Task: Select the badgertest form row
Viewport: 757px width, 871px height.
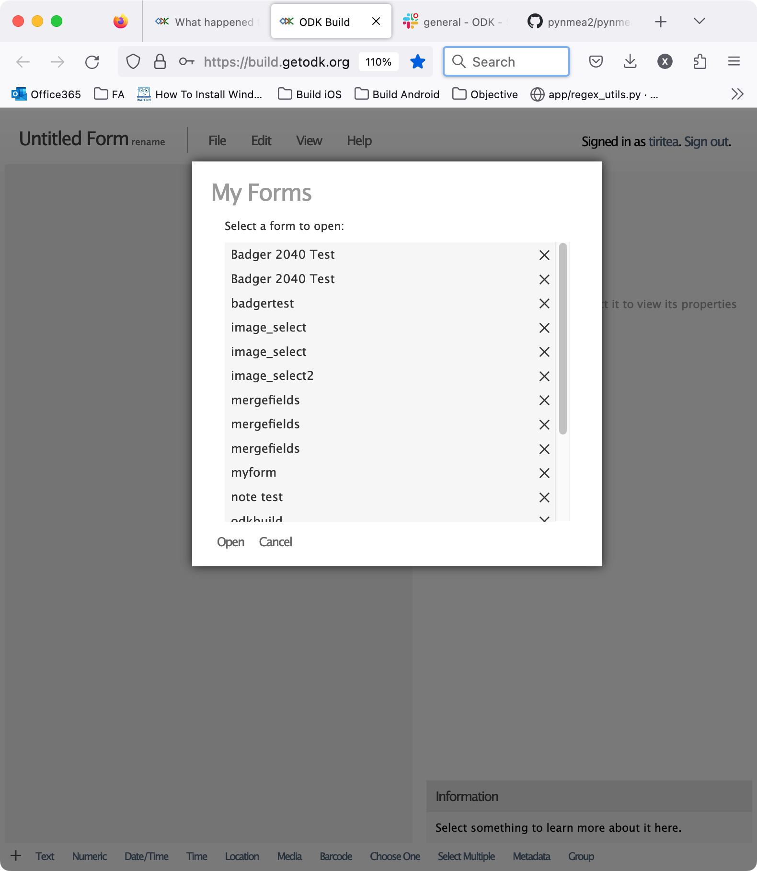Action: 390,303
